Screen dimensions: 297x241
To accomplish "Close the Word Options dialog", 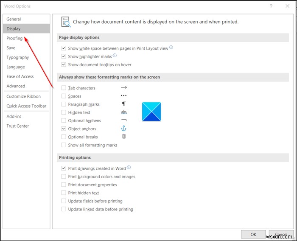I will click(x=287, y=6).
